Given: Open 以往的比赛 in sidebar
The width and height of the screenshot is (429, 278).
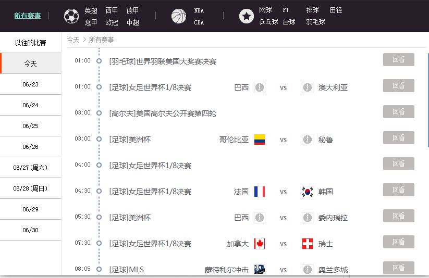Looking at the screenshot, I should click(30, 43).
